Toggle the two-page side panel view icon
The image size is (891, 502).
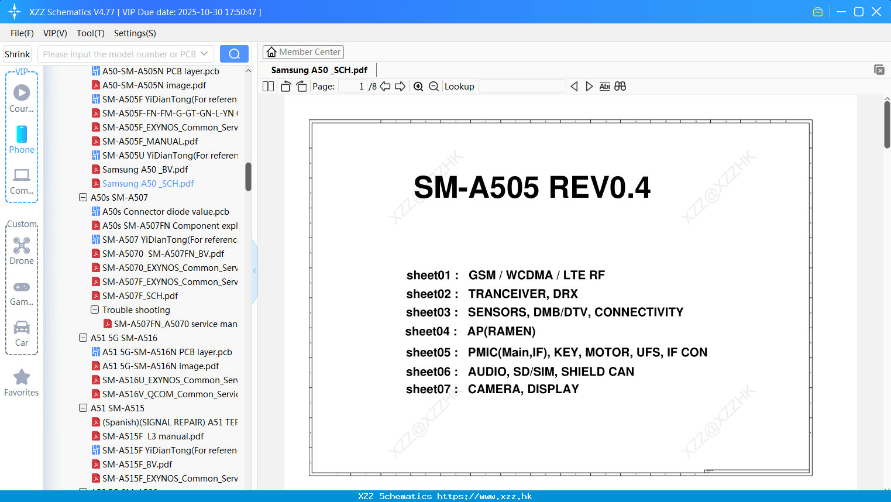pyautogui.click(x=268, y=87)
